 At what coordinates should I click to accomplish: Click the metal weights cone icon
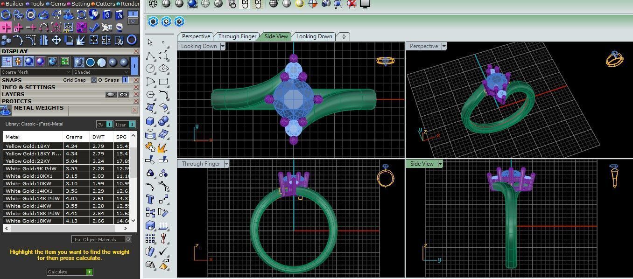tap(6, 111)
